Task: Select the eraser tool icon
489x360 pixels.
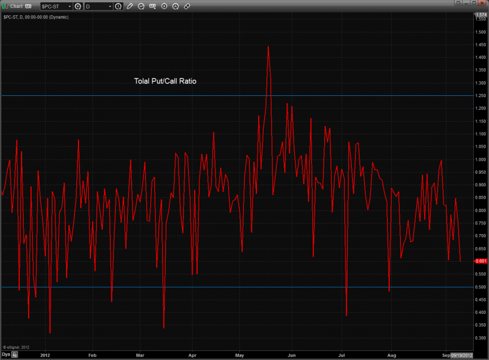Action: pyautogui.click(x=187, y=6)
